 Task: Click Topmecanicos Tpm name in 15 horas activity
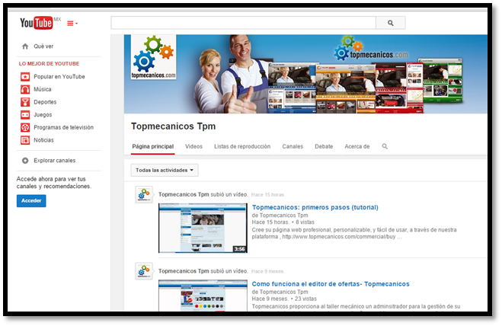(184, 195)
